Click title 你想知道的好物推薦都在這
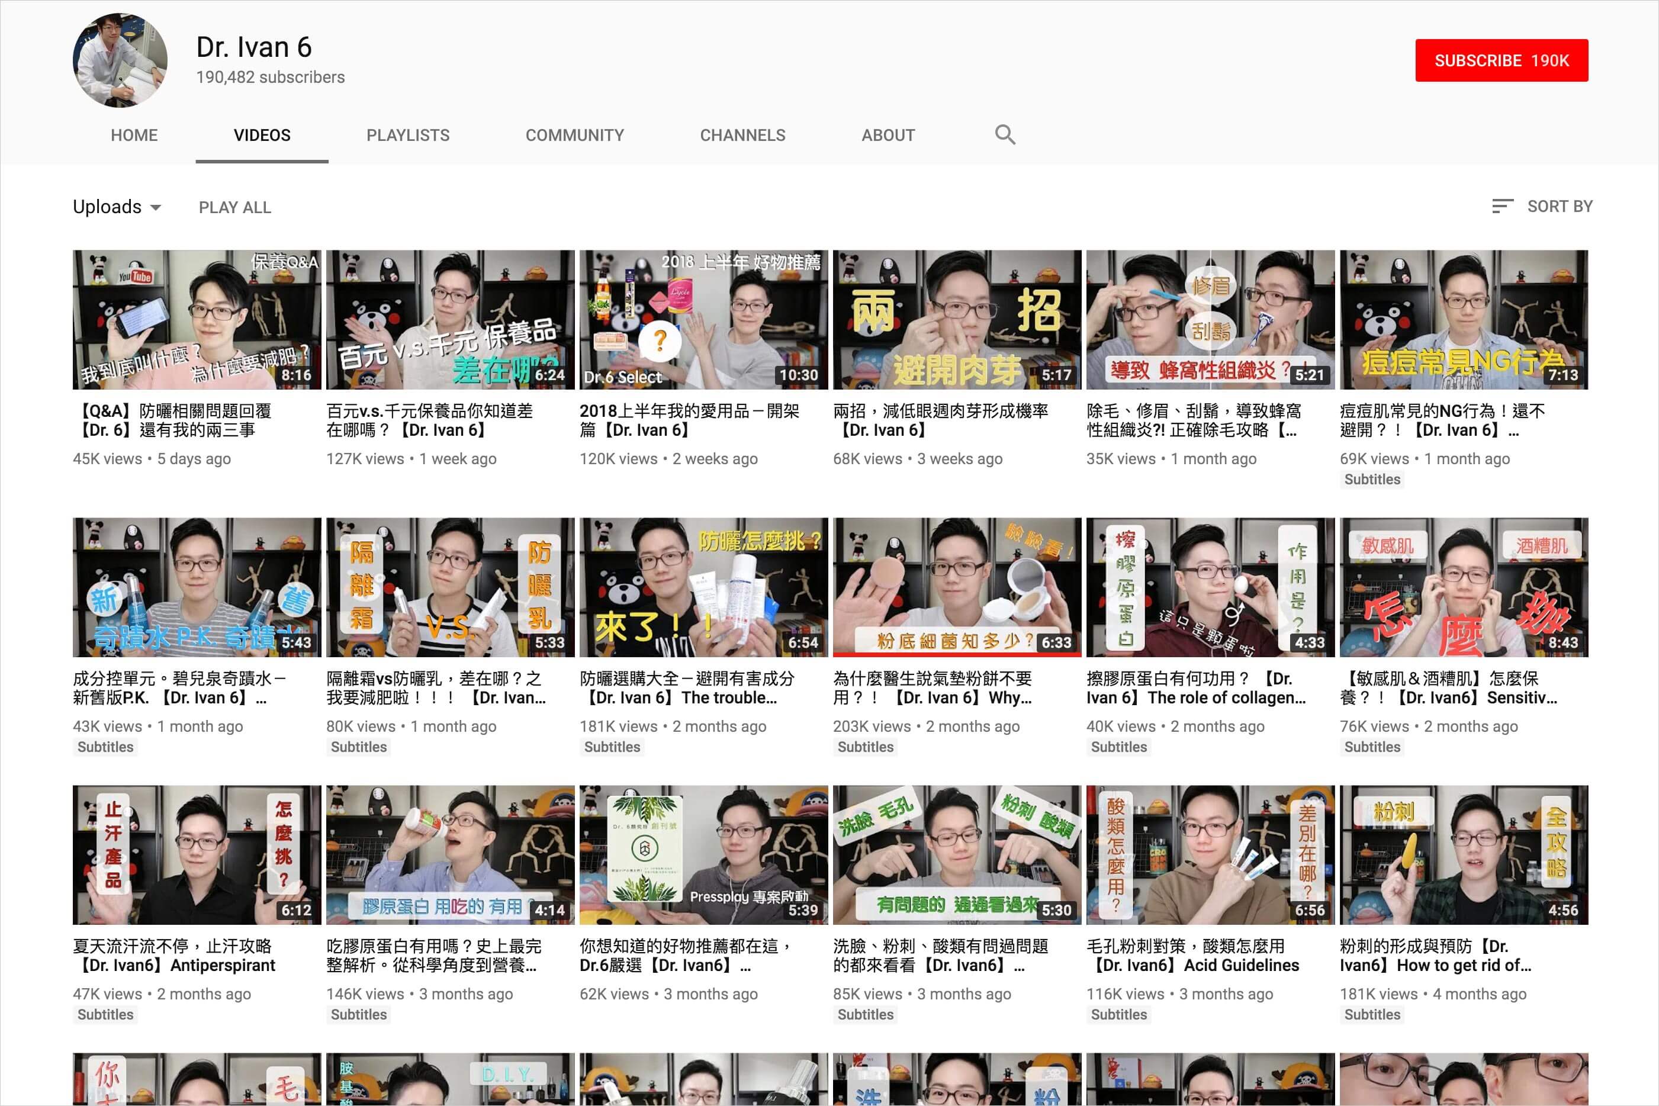This screenshot has height=1106, width=1659. (686, 956)
